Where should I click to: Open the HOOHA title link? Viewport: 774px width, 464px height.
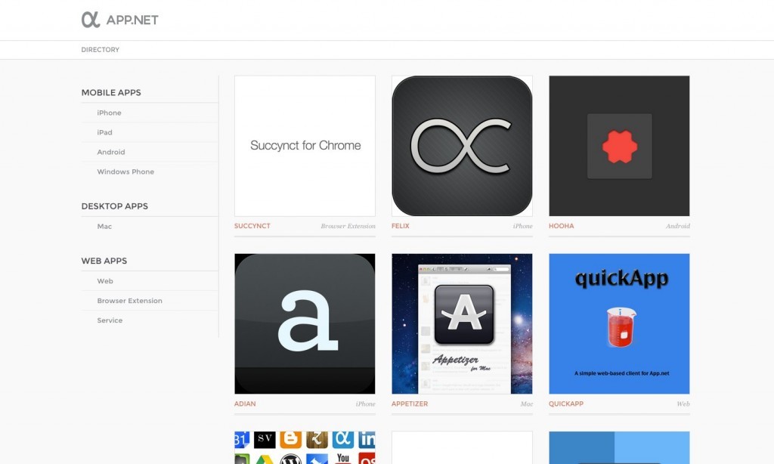point(562,226)
